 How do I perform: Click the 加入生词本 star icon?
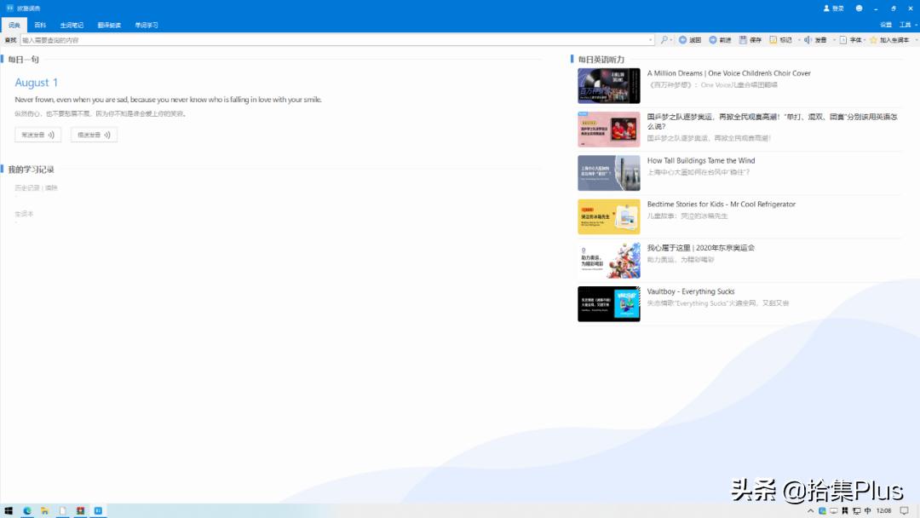click(873, 40)
